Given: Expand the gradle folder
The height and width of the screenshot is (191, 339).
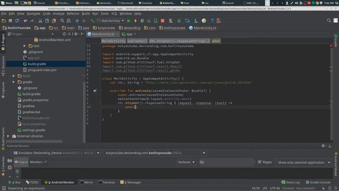Looking at the screenshot, I should [14, 82].
